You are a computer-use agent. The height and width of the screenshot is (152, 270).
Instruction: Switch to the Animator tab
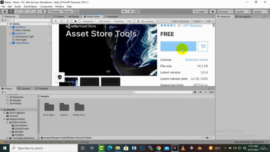coord(111,16)
